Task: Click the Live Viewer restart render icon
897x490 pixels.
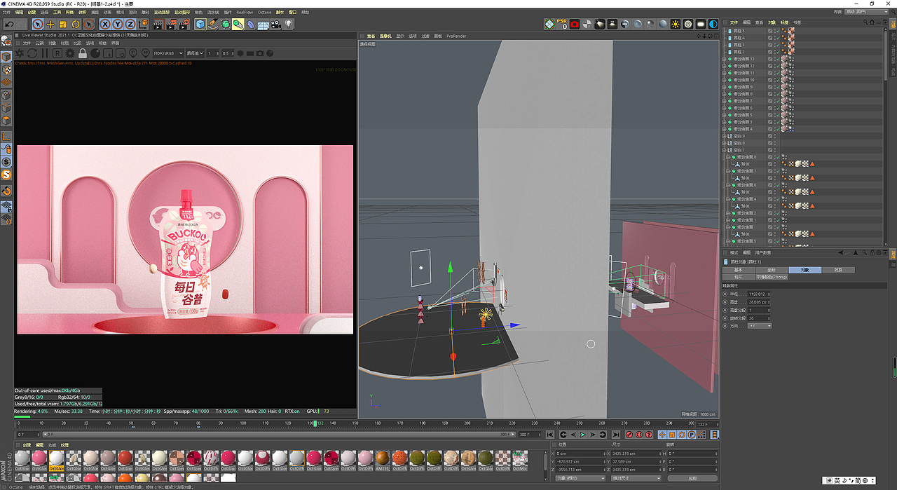Action: click(32, 53)
